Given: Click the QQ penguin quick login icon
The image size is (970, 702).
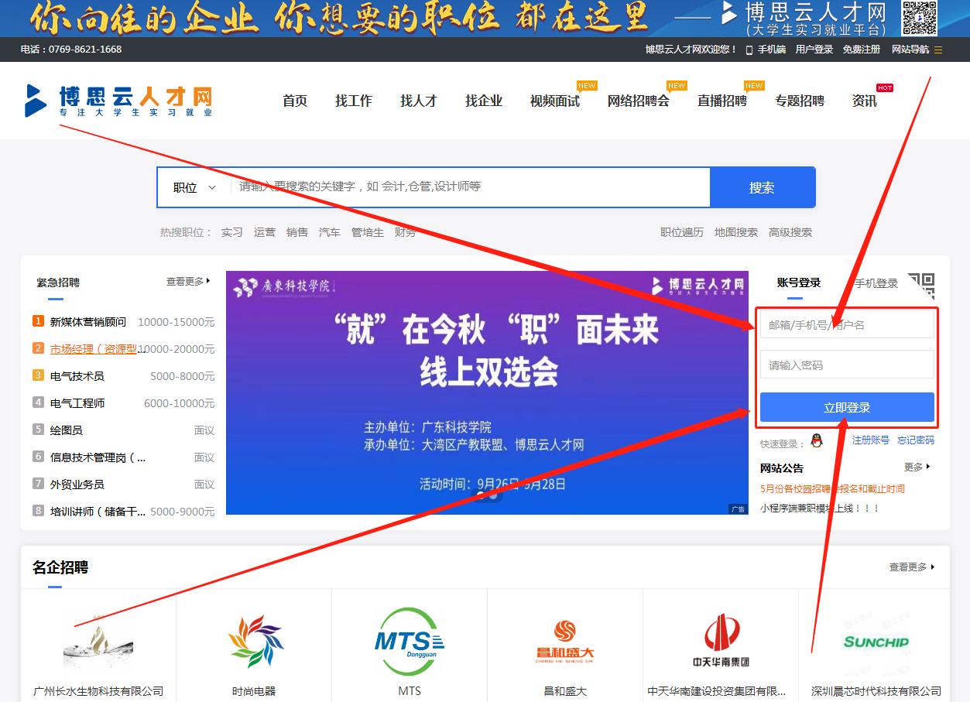Looking at the screenshot, I should pyautogui.click(x=816, y=440).
